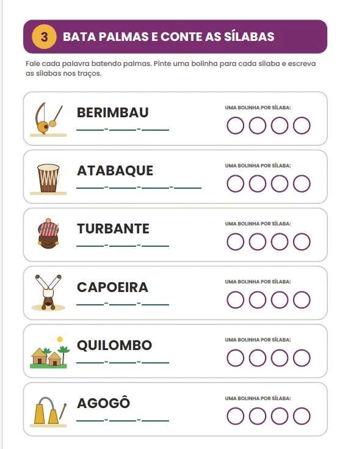The image size is (348, 449).
Task: Click the word TURBANTE
Action: [x=113, y=229]
